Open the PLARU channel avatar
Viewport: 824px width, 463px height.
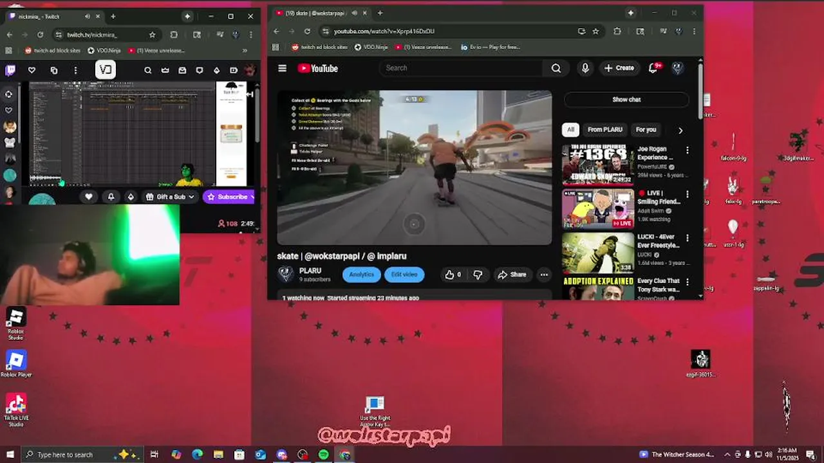(x=286, y=275)
